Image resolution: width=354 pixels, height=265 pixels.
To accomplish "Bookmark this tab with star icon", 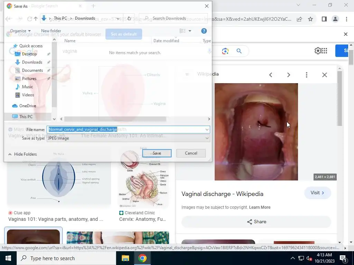I will click(310, 19).
